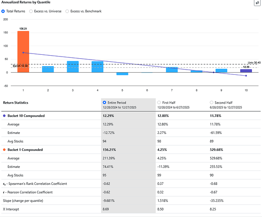Click the orange dot beside Bucket 1 Compounded
Image resolution: width=262 pixels, height=217 pixels.
click(4, 150)
